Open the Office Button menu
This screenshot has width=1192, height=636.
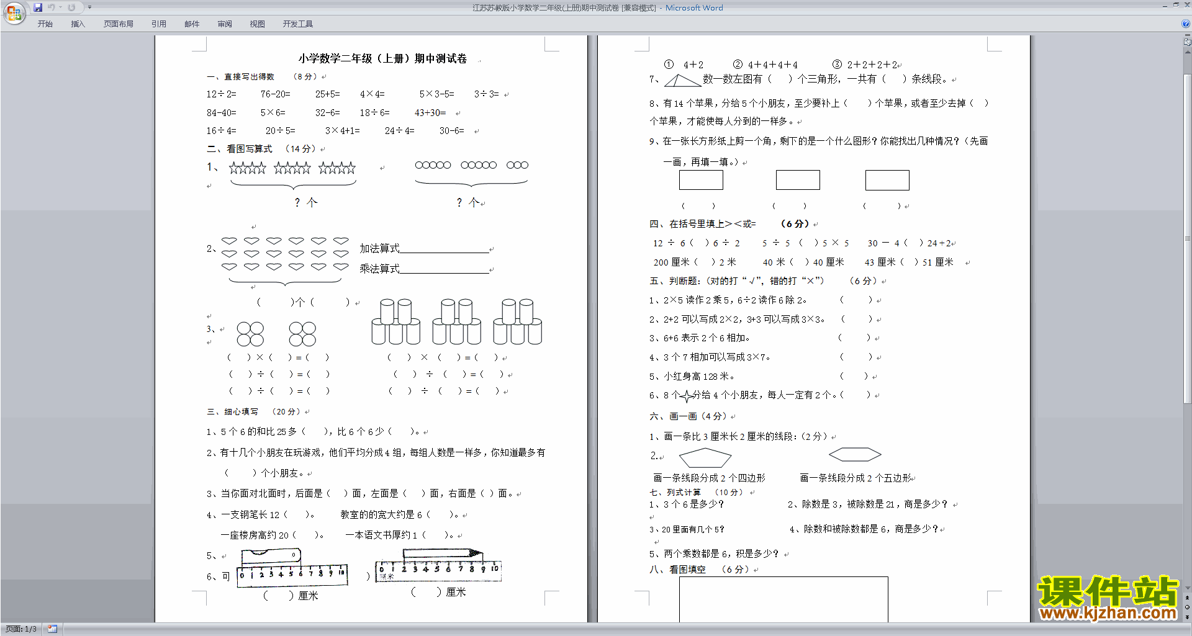(x=14, y=12)
